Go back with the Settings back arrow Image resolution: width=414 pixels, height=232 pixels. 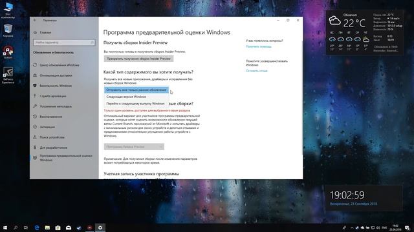[x=35, y=20]
